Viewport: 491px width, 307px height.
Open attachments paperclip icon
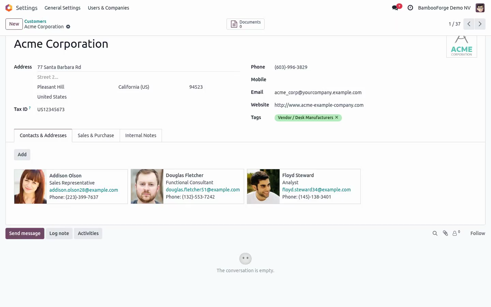[445, 233]
